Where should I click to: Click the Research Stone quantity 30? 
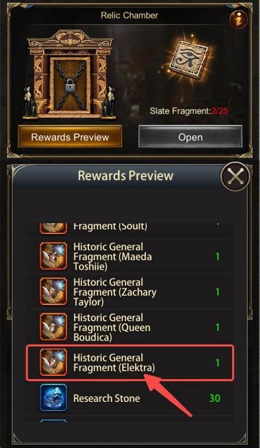point(214,398)
